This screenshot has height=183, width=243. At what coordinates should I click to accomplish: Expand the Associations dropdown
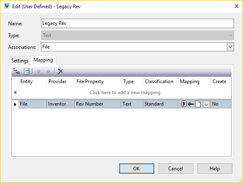(x=230, y=47)
